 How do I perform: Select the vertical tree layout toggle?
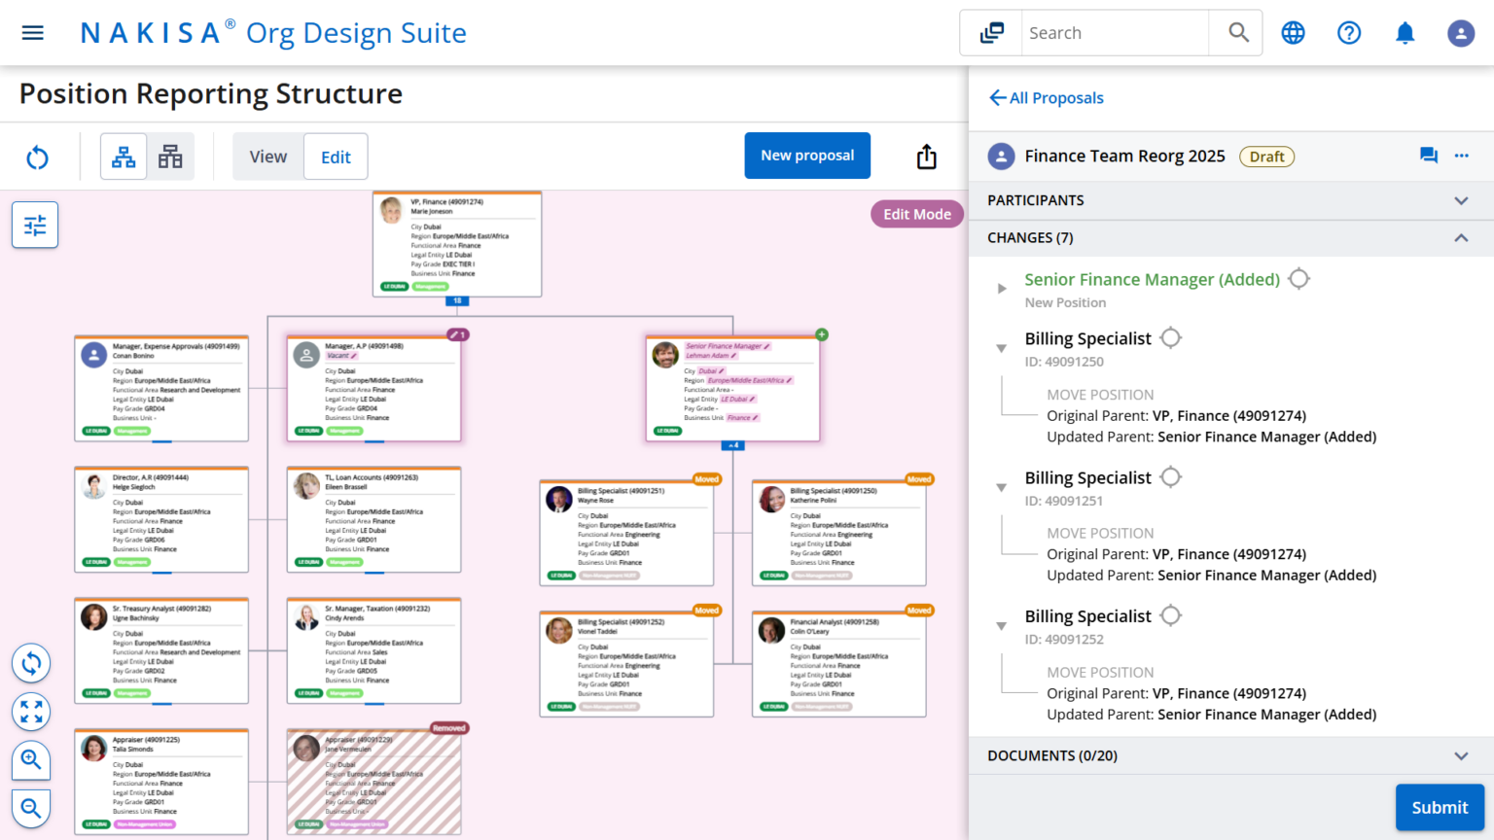124,156
